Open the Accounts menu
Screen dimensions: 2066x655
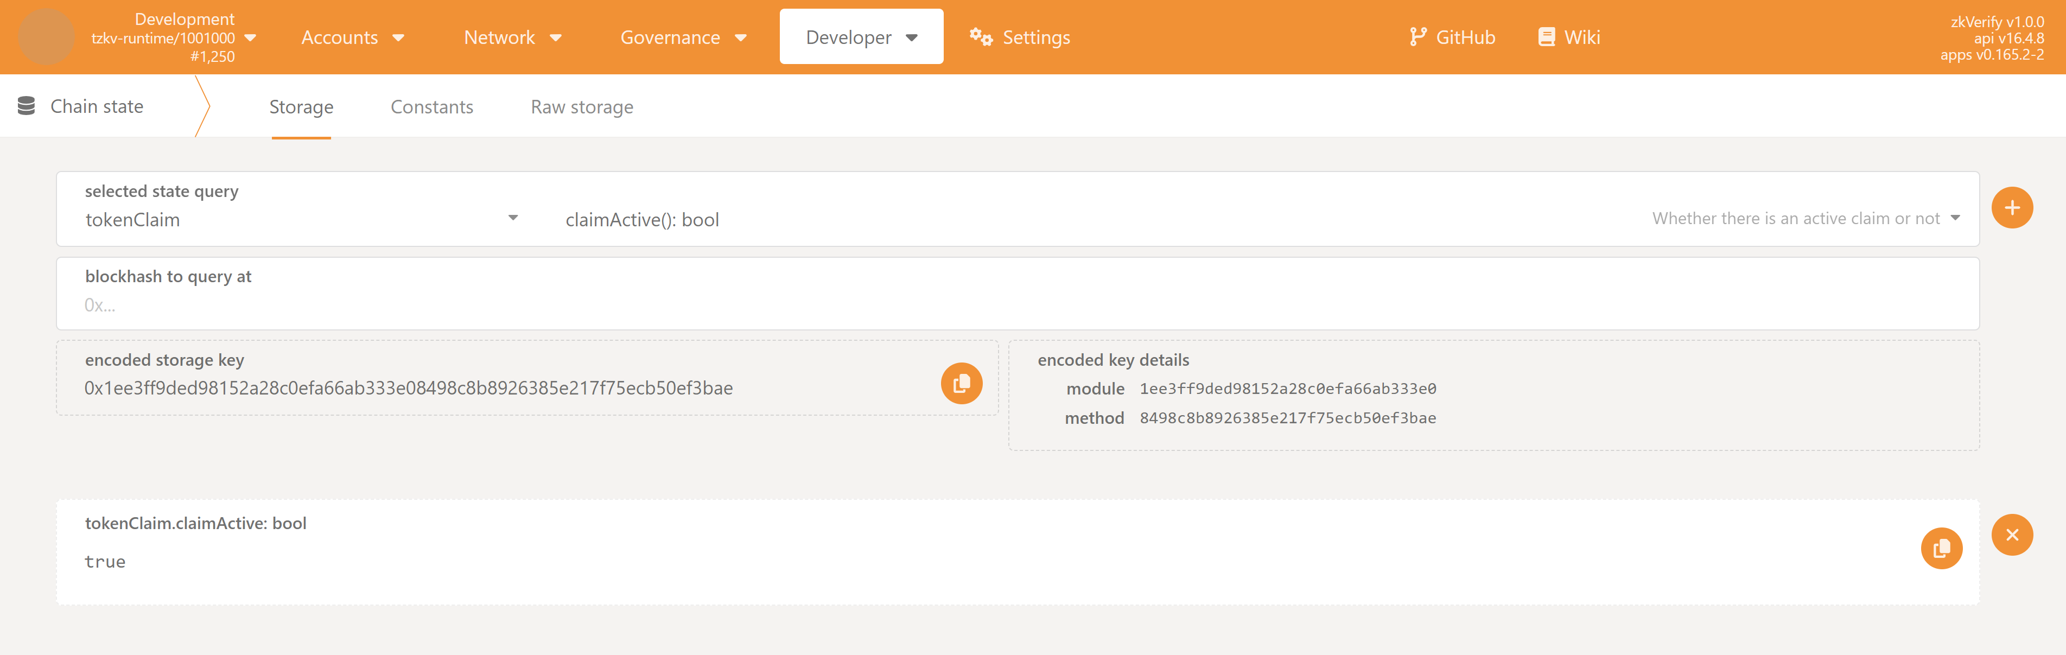coord(352,37)
